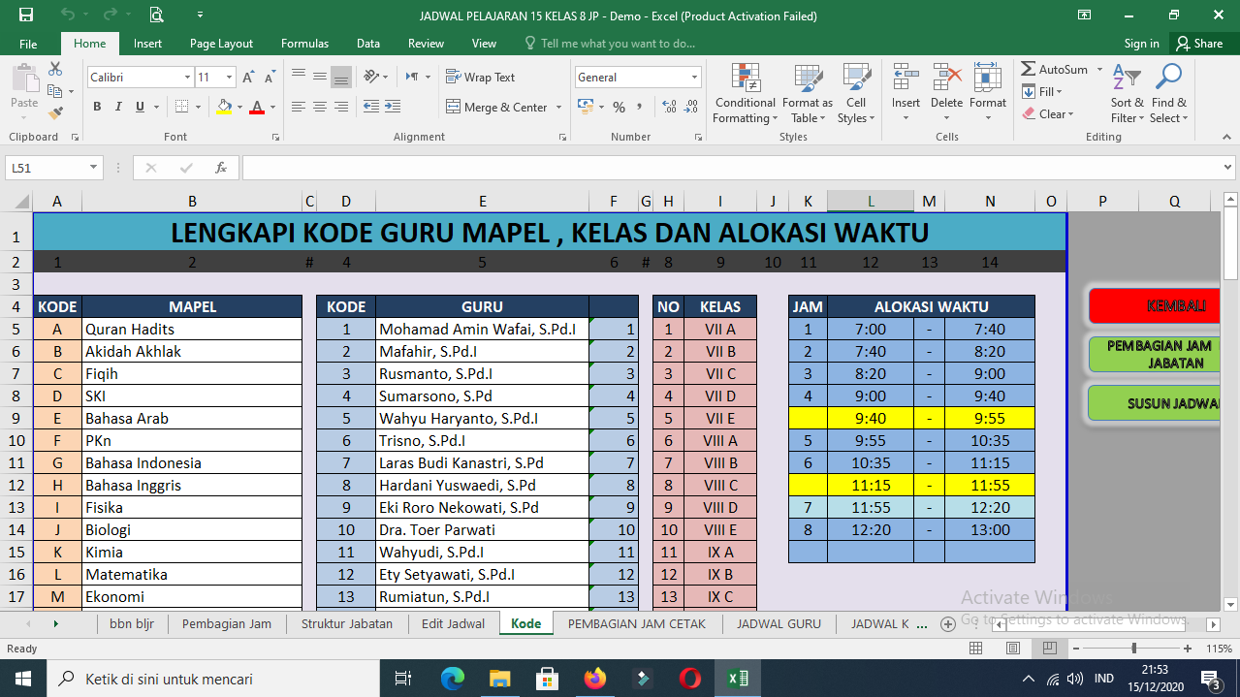
Task: Click the Save icon in title bar
Action: (x=26, y=16)
